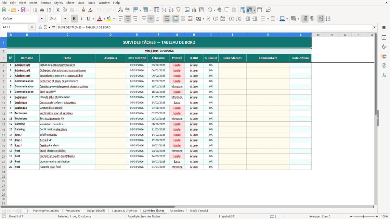Open the Save button dropdown arrow
390x219 pixels.
[x=28, y=10]
